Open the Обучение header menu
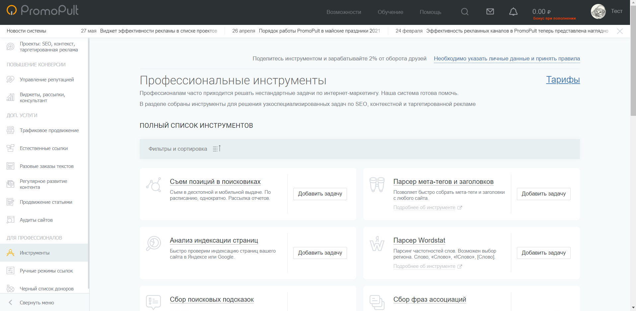 [x=390, y=12]
